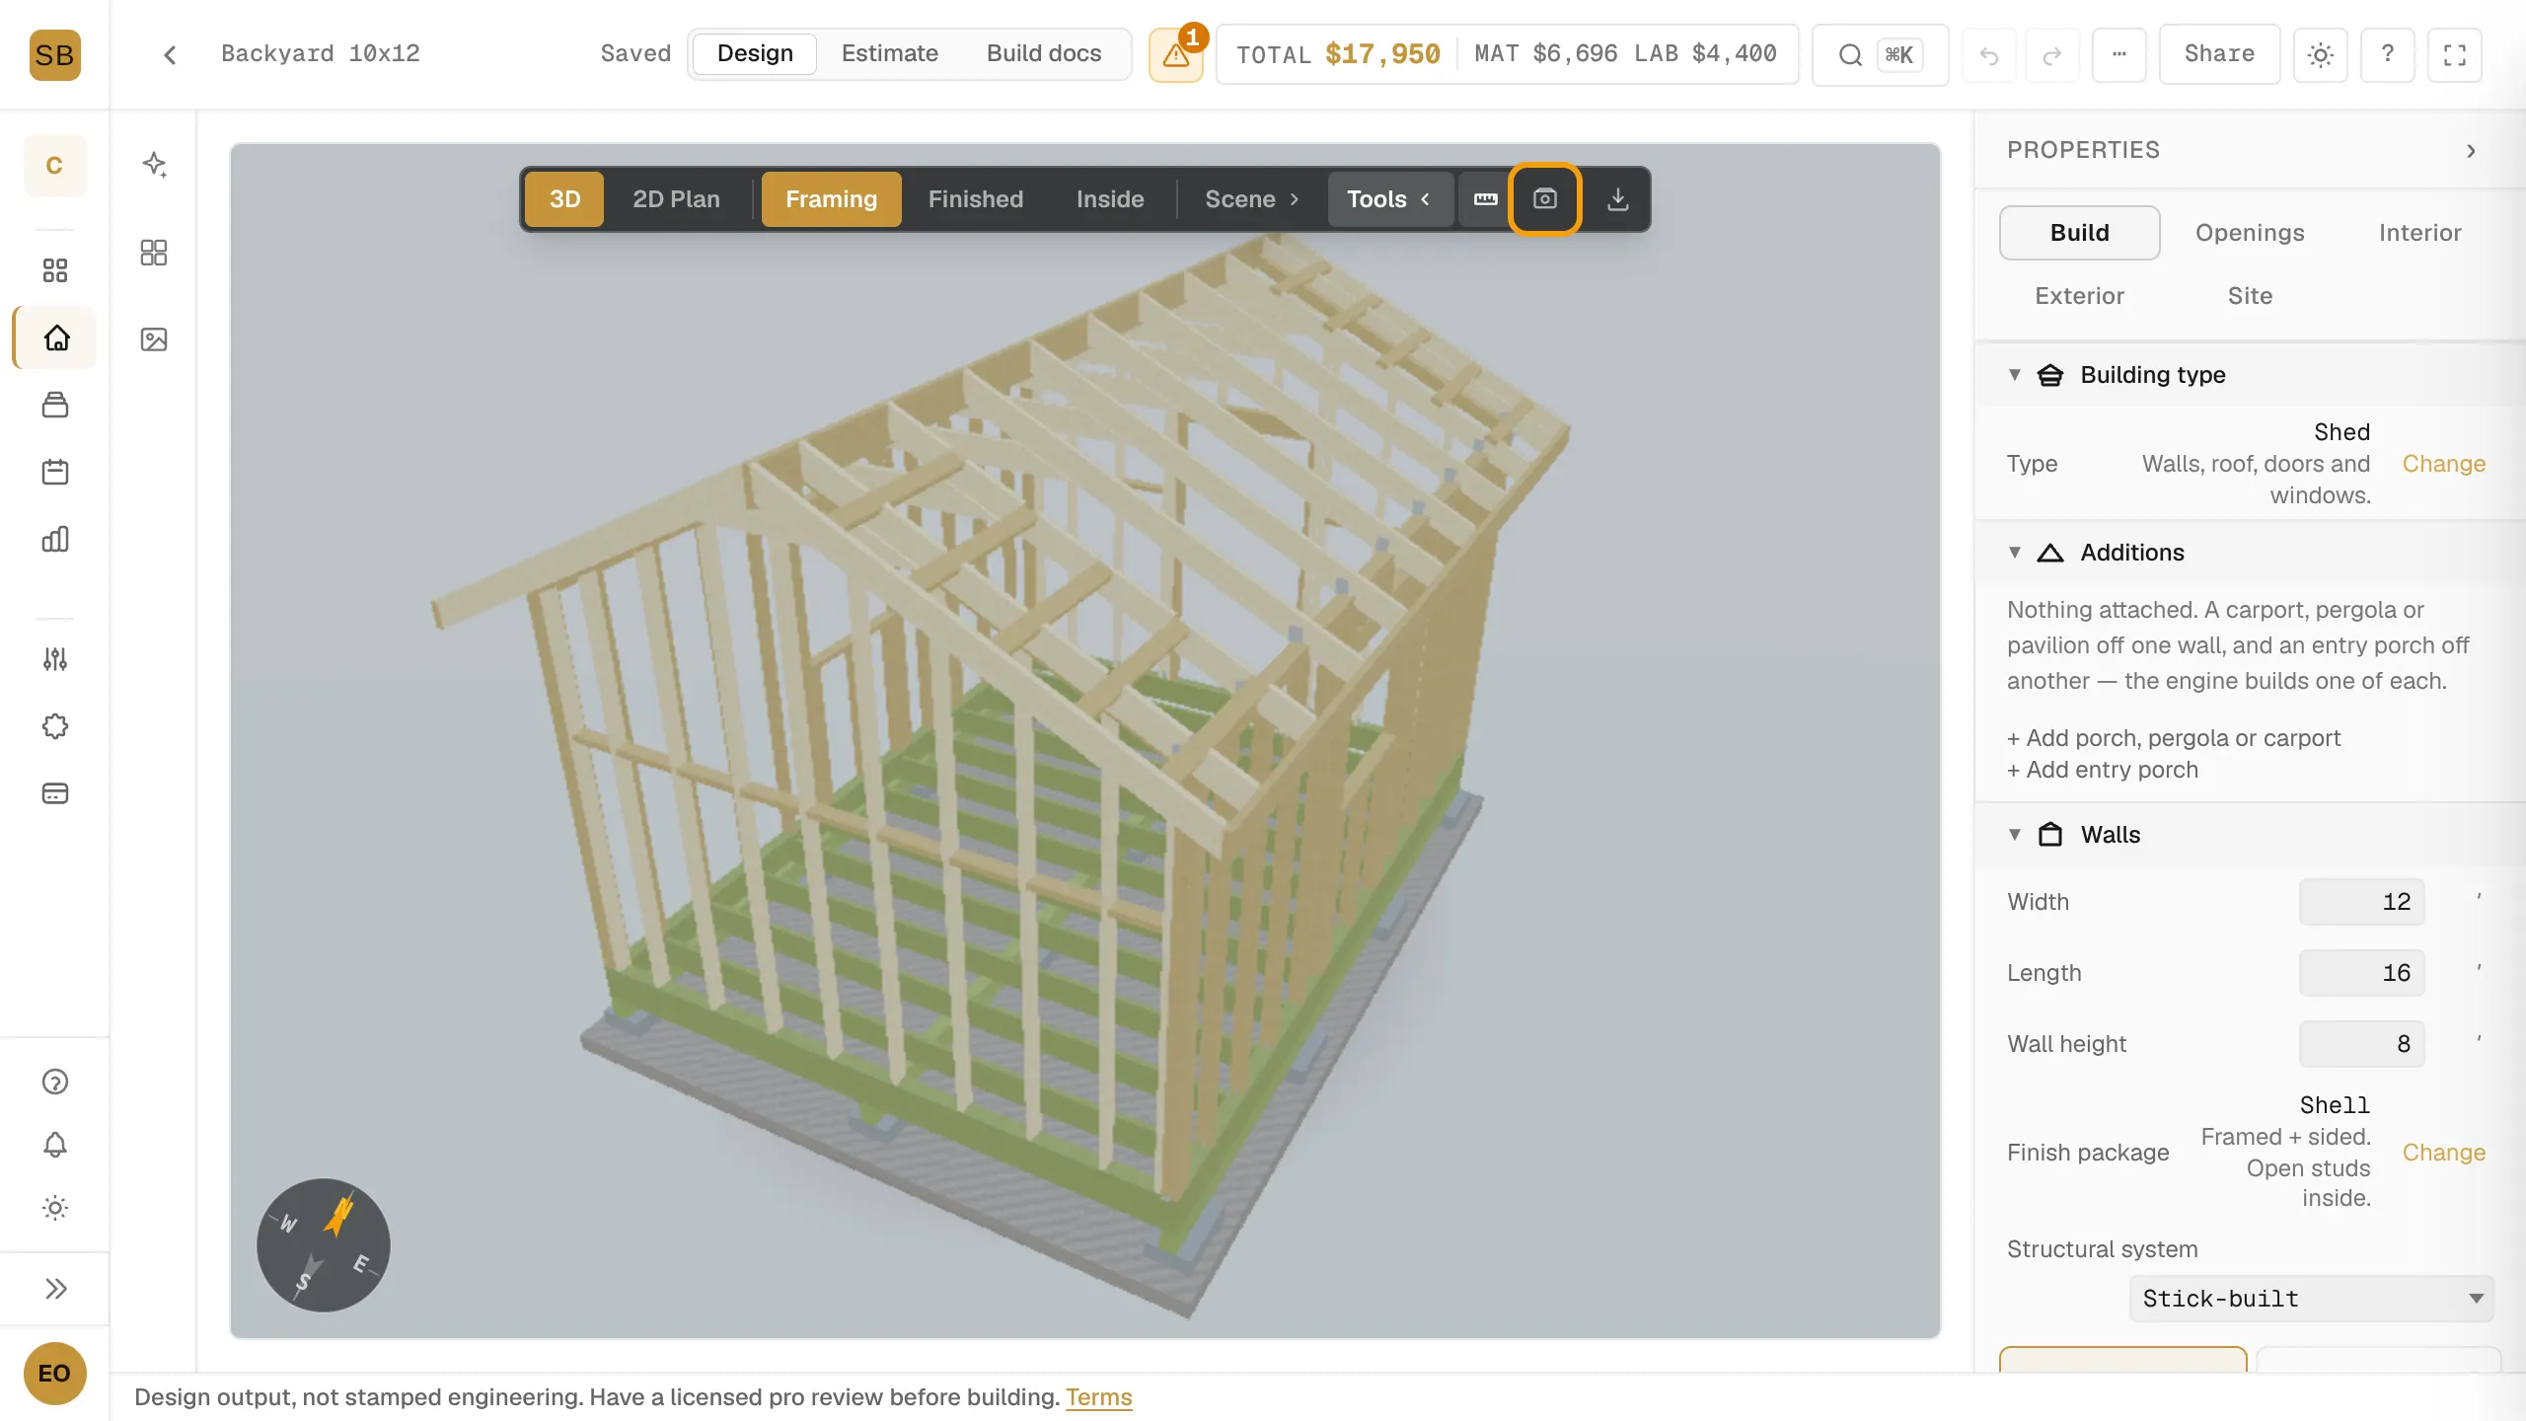
Task: Collapse the Walls section
Action: (2015, 835)
